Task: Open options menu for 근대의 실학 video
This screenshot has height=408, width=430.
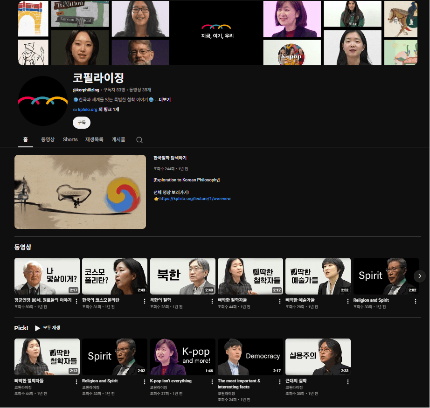Action: coord(348,382)
